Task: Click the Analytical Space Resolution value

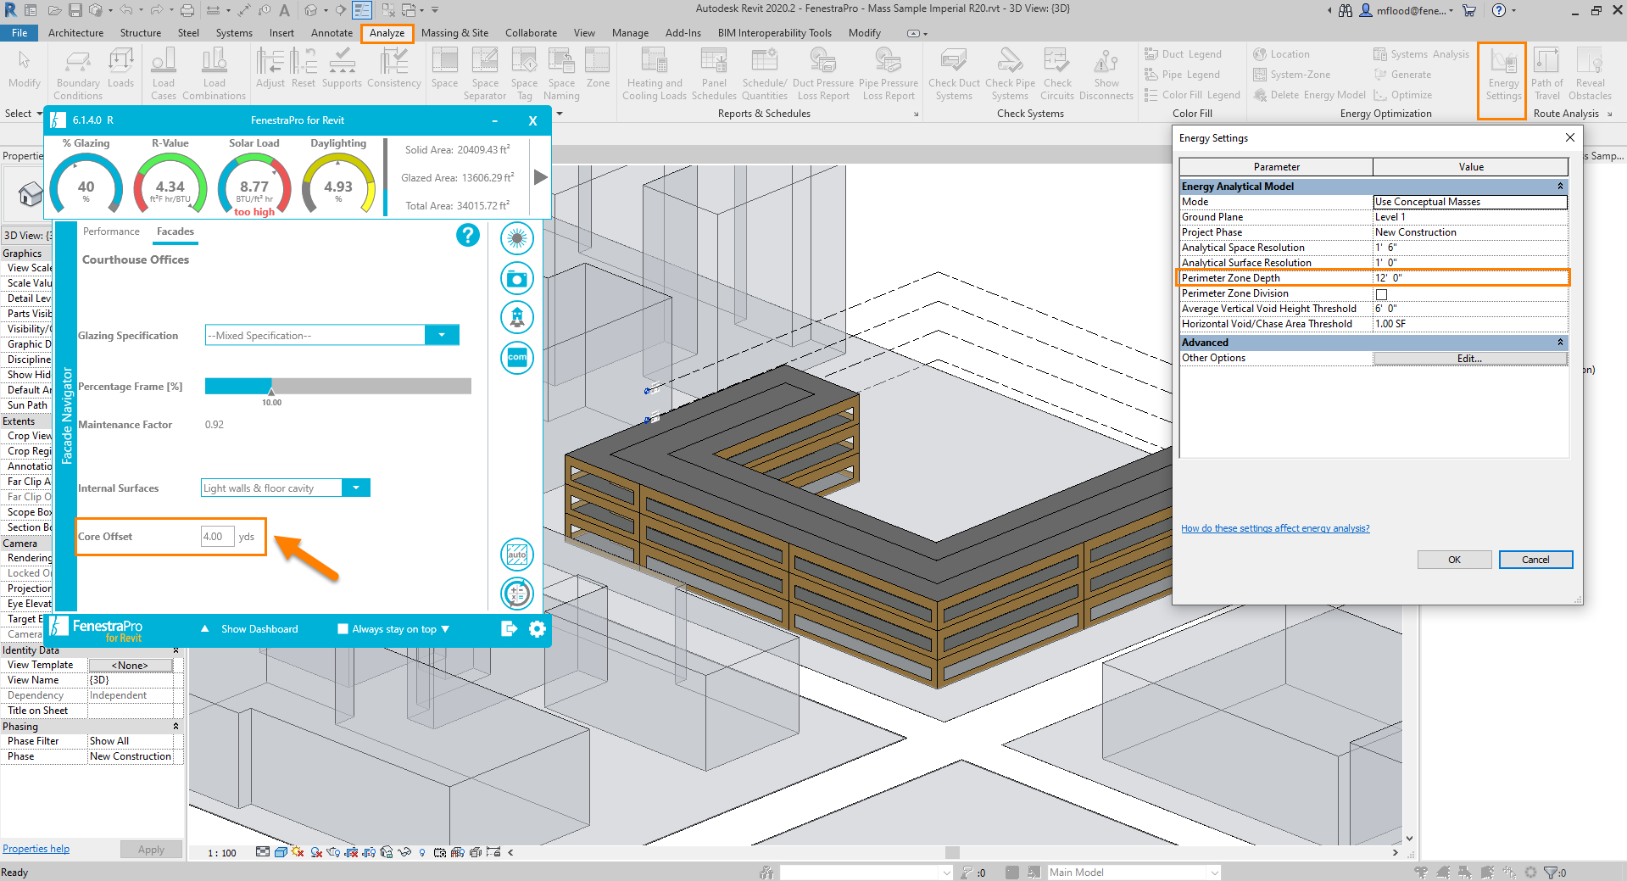Action: click(x=1469, y=248)
